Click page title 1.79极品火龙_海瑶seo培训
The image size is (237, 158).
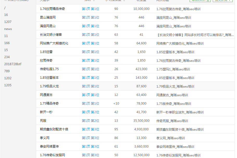tap(175, 87)
